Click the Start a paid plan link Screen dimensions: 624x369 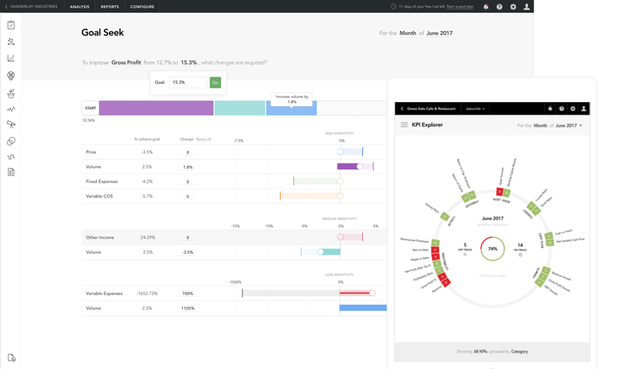(x=460, y=7)
